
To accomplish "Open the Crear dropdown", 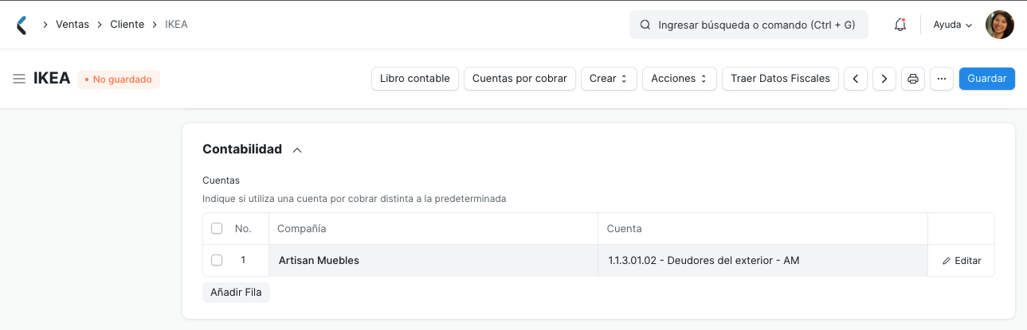I will 609,79.
